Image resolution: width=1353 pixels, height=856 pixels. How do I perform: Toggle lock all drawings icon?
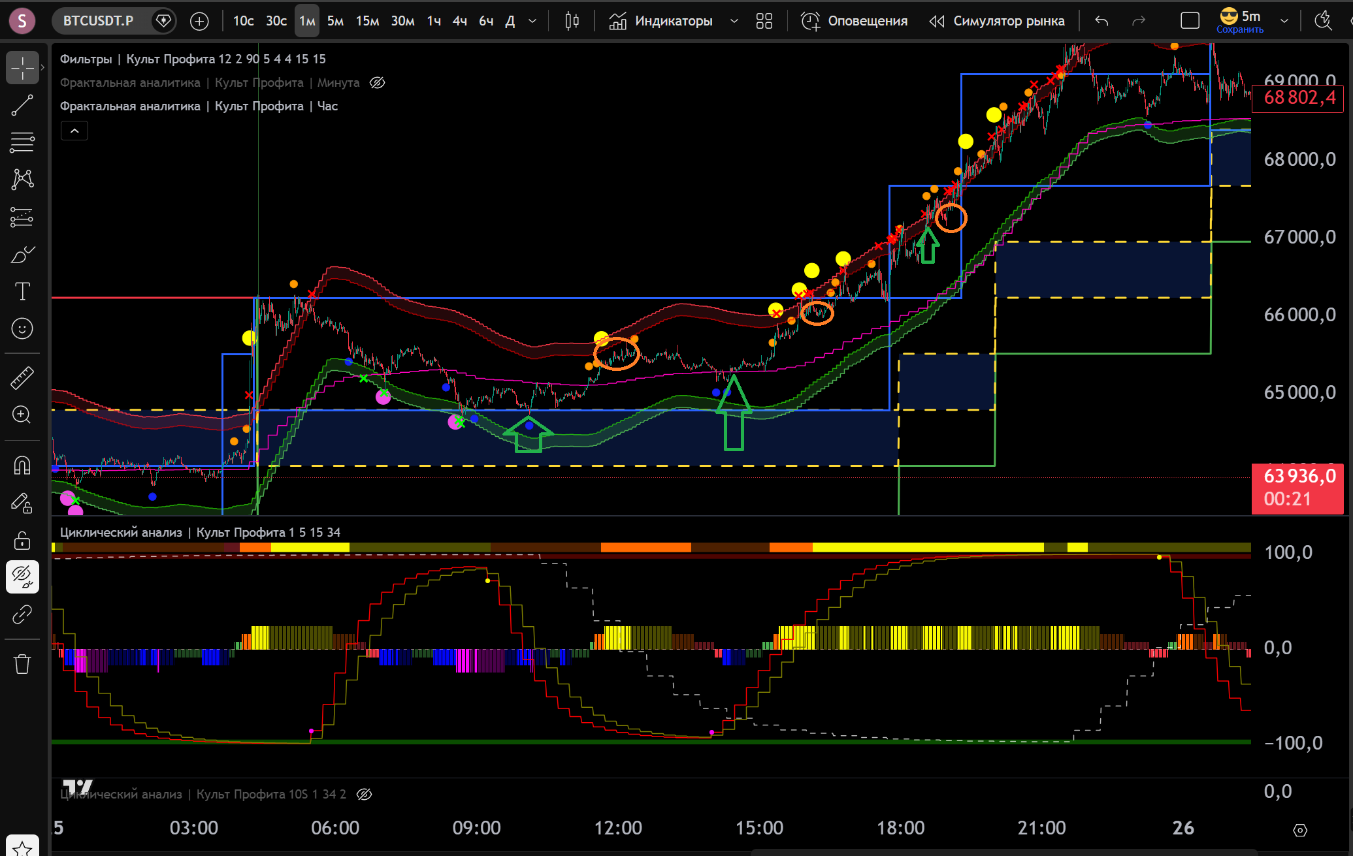tap(22, 540)
